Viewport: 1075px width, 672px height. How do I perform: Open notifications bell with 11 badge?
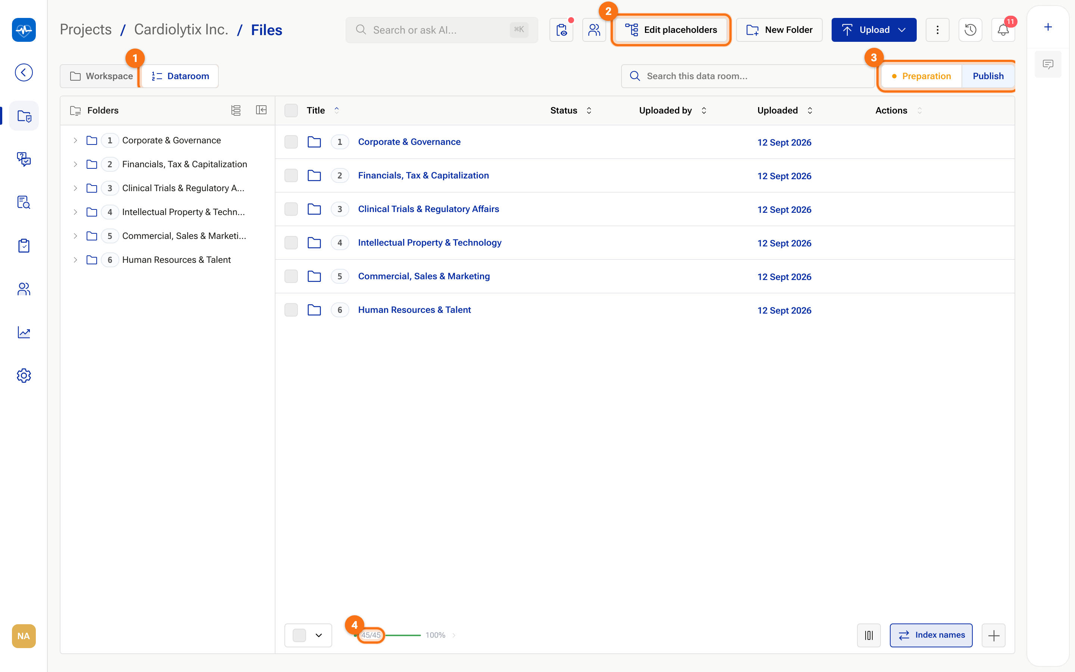(1003, 30)
